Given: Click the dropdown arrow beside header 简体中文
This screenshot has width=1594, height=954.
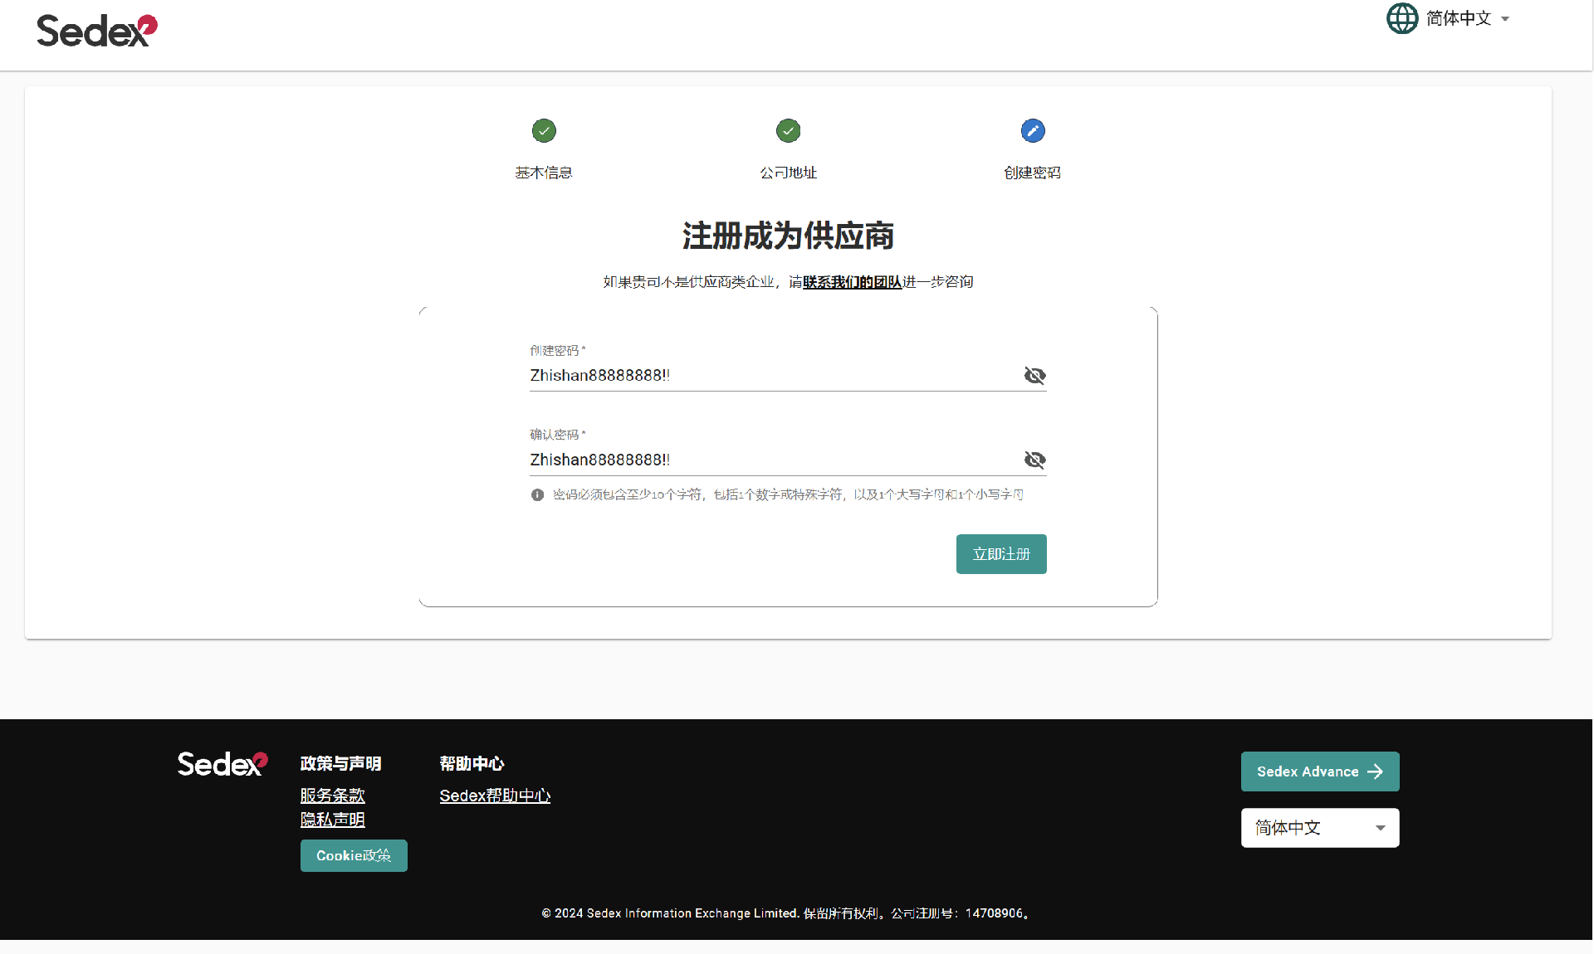Looking at the screenshot, I should [1504, 19].
